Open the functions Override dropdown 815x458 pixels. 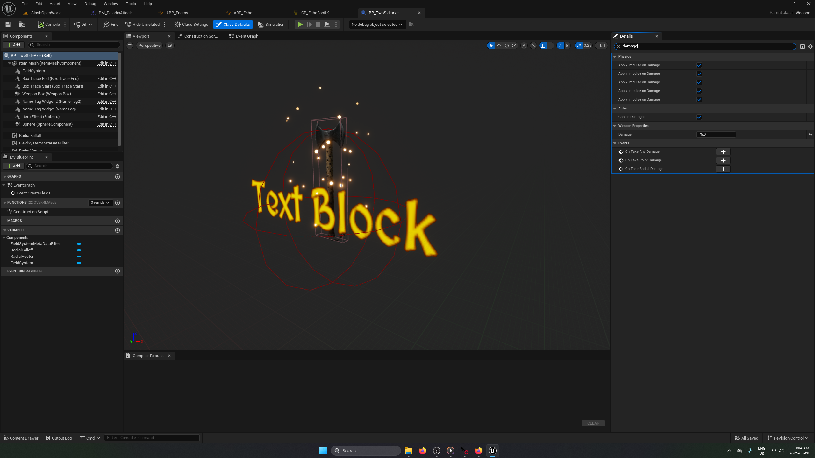coord(100,202)
